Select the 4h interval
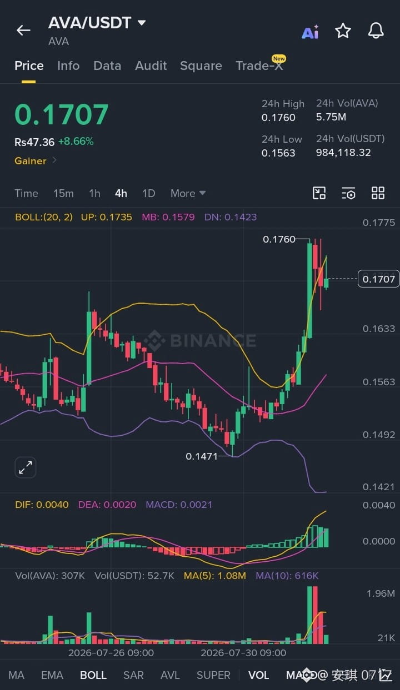Screen dimensions: 400x690 121,193
